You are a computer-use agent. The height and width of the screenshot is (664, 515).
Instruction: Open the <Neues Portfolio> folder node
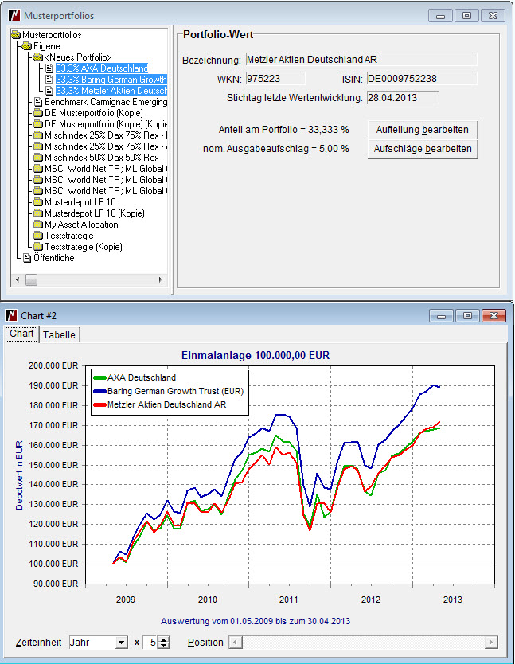pyautogui.click(x=38, y=57)
